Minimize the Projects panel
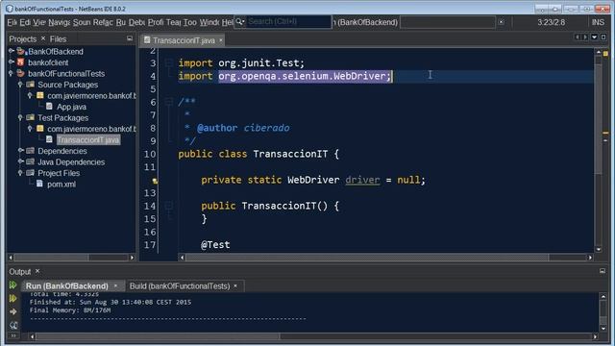The height and width of the screenshot is (346, 615). coord(130,38)
